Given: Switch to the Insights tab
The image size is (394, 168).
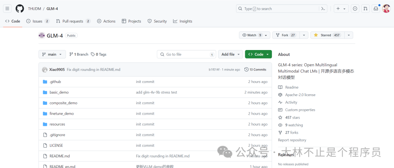Looking at the screenshot, I should [183, 22].
